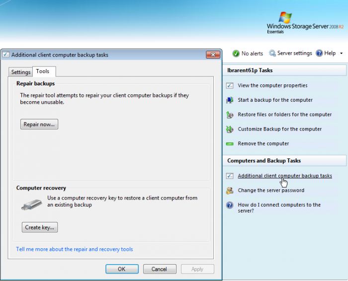This screenshot has height=281, width=348.
Task: Open No alerts status text
Action: pyautogui.click(x=252, y=54)
